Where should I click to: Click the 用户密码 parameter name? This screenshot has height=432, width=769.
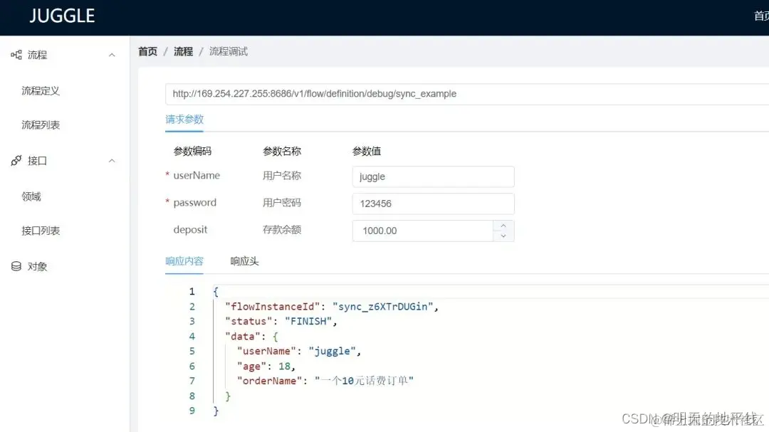click(282, 203)
